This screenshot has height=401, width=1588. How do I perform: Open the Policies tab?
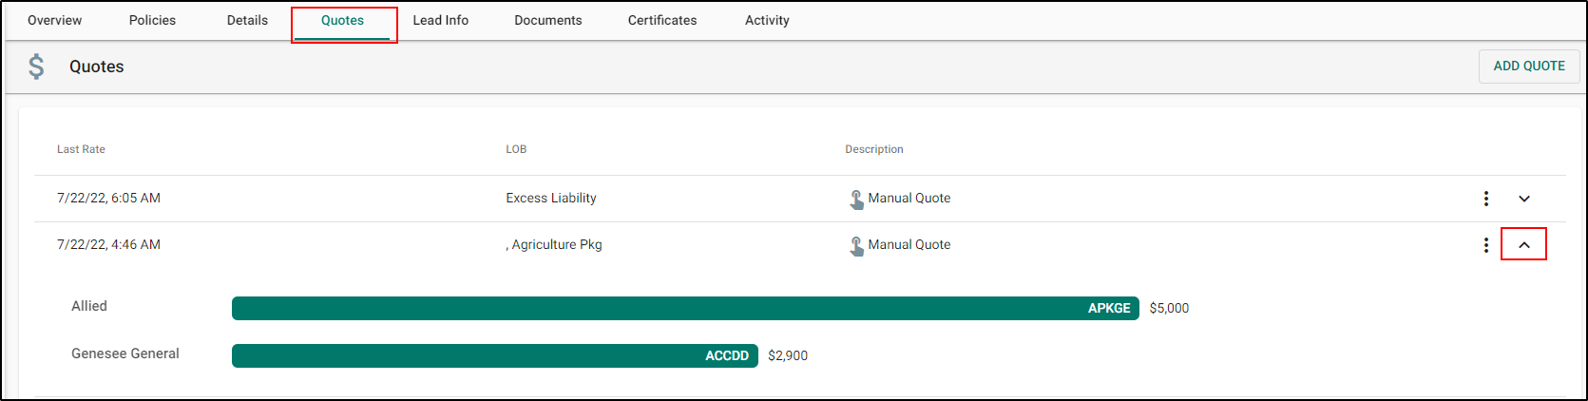[x=152, y=20]
